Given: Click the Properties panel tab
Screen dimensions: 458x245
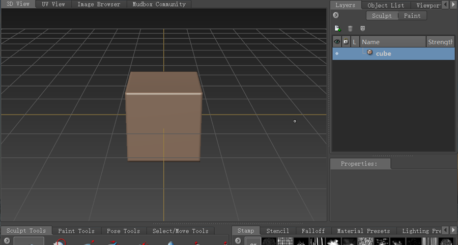Looking at the screenshot, I should (x=360, y=164).
